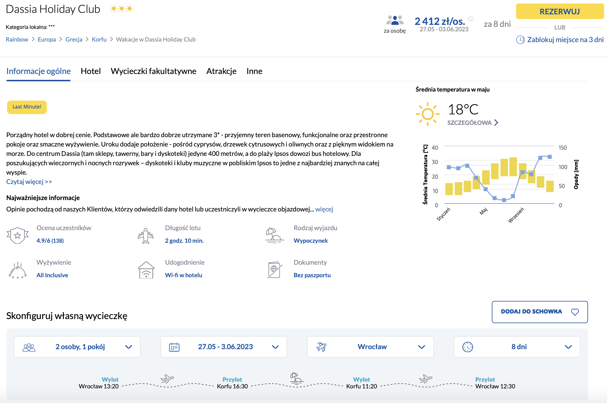Click the flight length airplane icon
Viewport: 607px width, 403px height.
(146, 236)
